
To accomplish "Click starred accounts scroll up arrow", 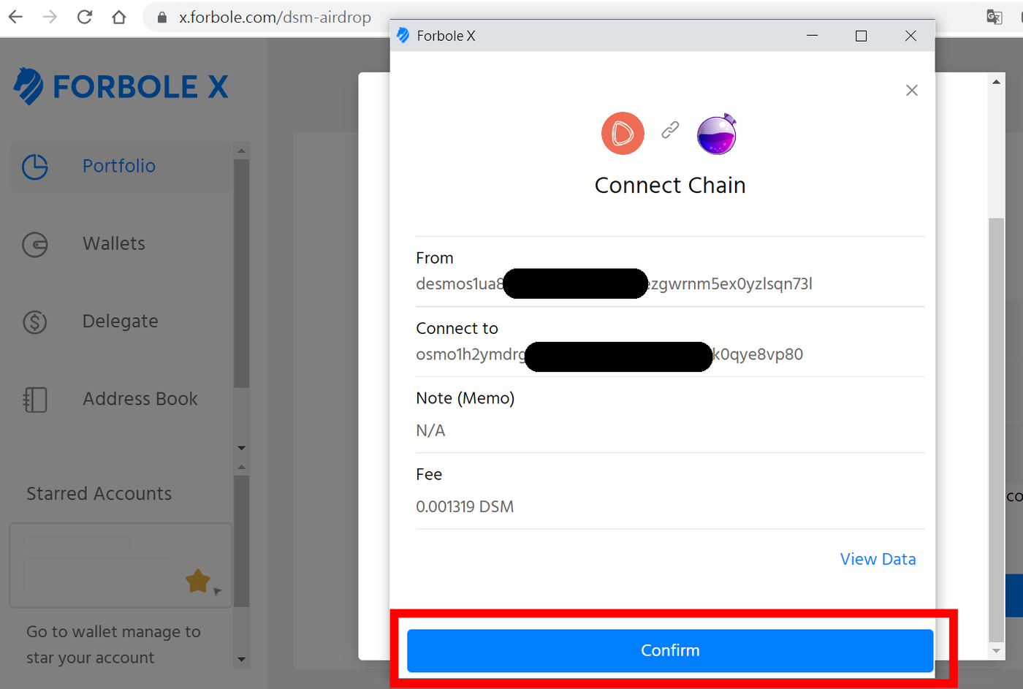I will click(x=241, y=467).
